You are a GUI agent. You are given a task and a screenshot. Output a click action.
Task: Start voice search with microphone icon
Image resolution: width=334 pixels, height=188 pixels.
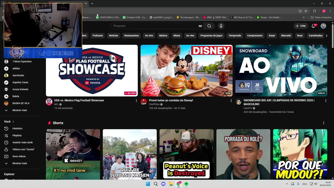[221, 26]
